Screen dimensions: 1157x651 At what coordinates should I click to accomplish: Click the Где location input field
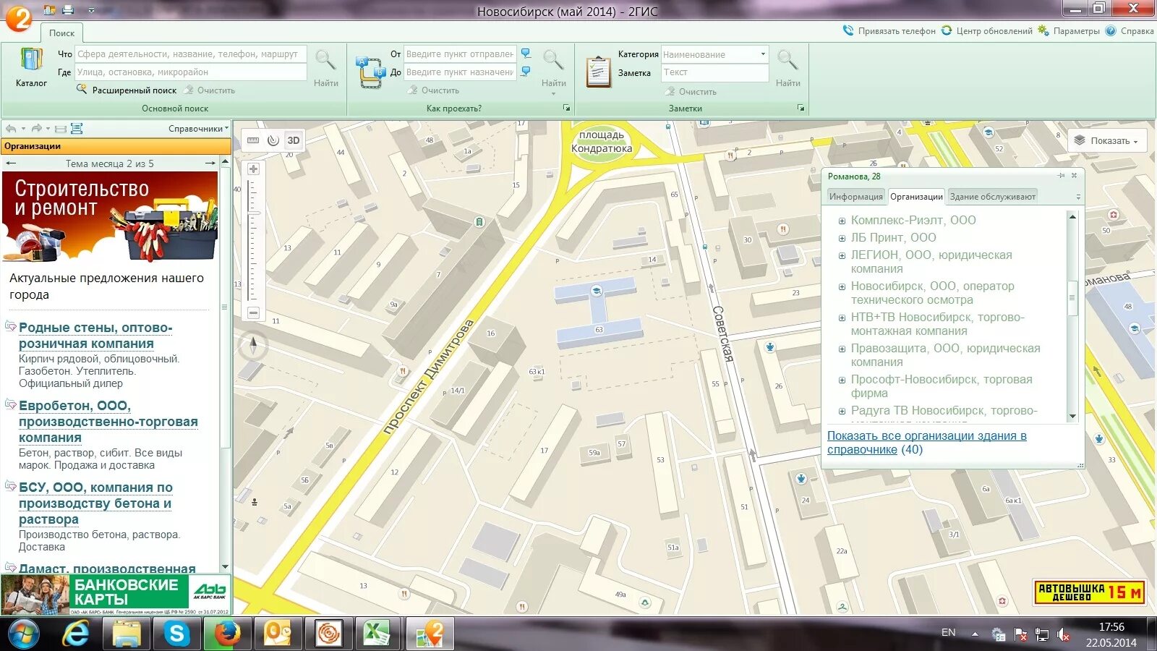(191, 72)
